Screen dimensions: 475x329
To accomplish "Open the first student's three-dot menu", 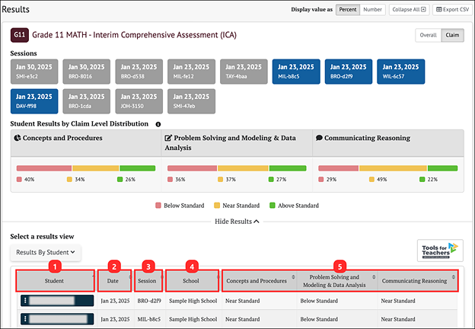I will 26,301.
